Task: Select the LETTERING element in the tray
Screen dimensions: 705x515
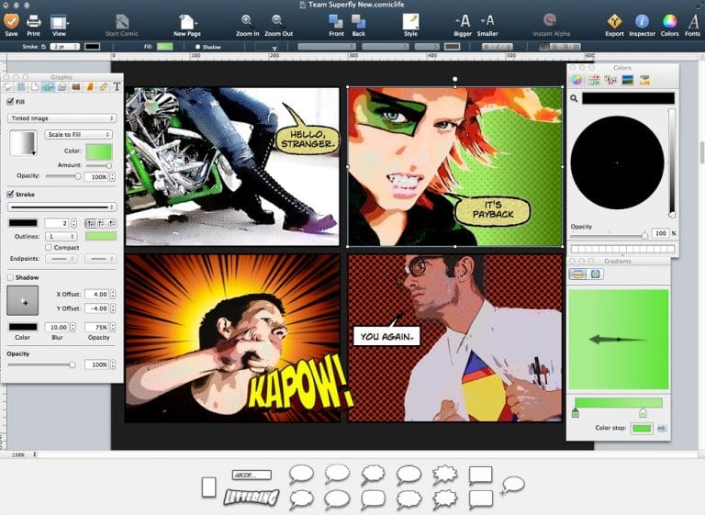Action: pos(251,498)
